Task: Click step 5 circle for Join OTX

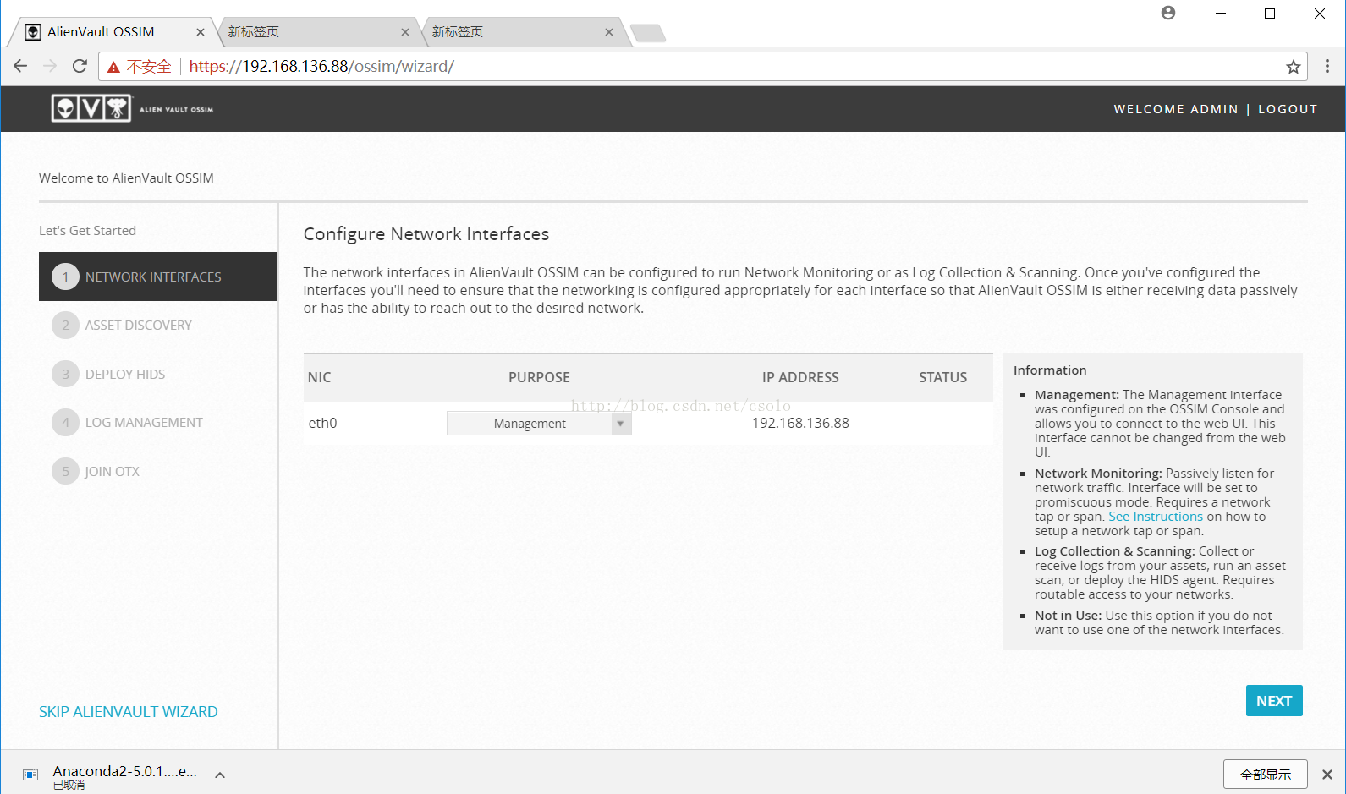Action: 65,471
